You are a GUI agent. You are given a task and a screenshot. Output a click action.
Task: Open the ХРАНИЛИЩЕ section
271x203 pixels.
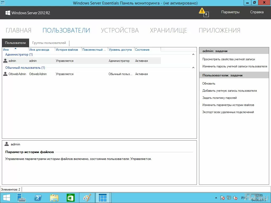[168, 30]
